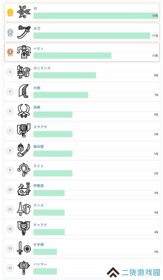Click the gold first-place medal badge
Viewport: 163px width, 280px height.
[x=10, y=12]
